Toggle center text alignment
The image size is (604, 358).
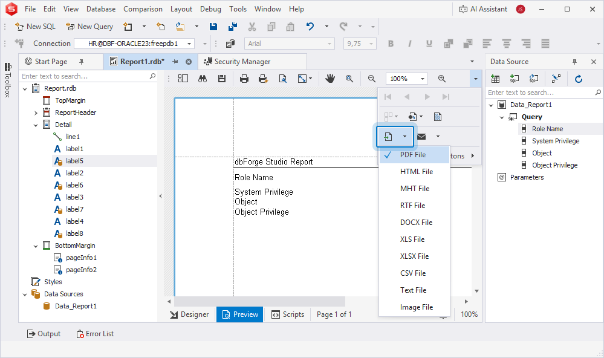click(507, 44)
